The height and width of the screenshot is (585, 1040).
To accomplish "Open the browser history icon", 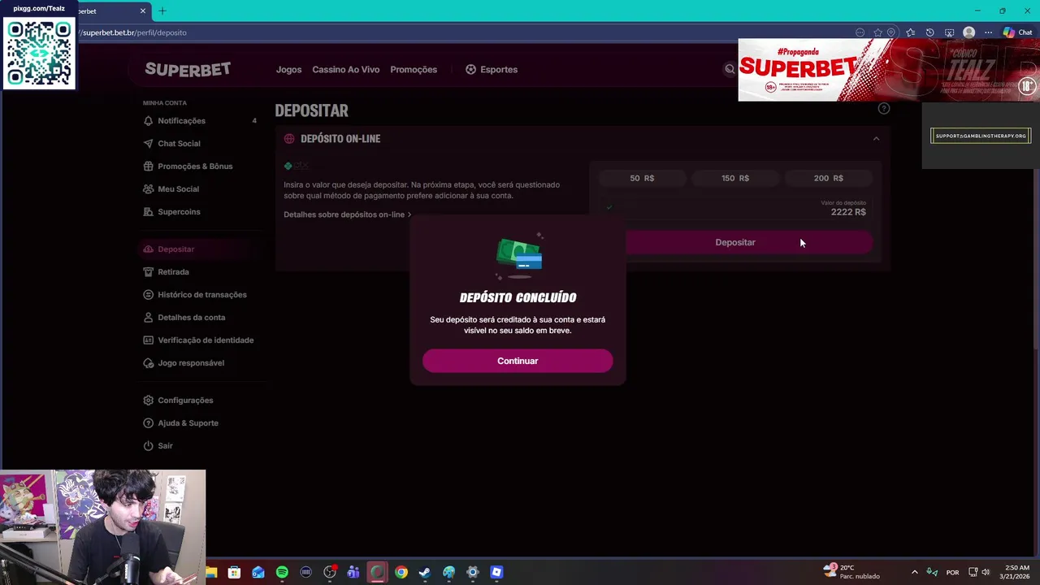I will pos(929,32).
